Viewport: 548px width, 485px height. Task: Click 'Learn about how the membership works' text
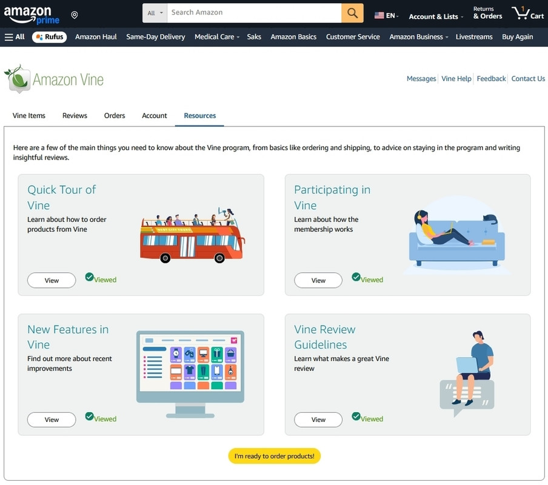(326, 224)
